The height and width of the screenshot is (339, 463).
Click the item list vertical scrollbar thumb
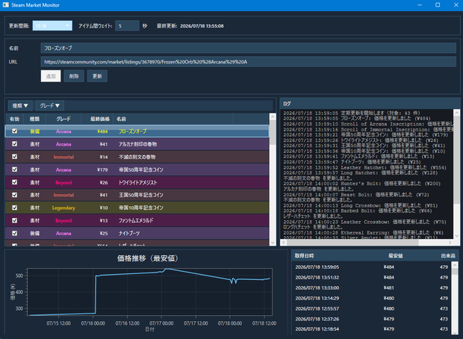[x=273, y=132]
